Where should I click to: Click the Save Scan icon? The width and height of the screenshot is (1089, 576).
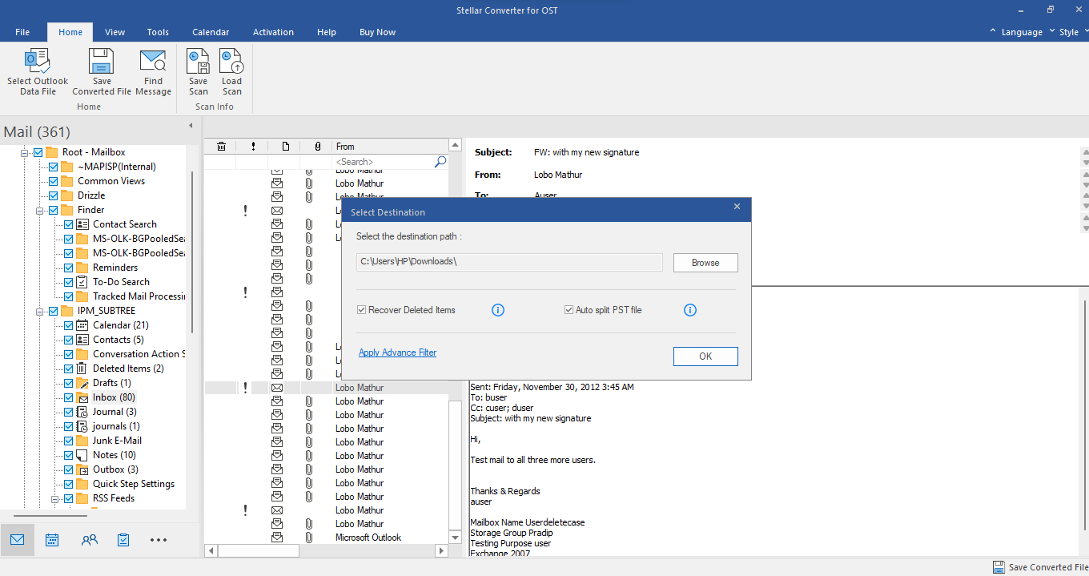(x=198, y=62)
